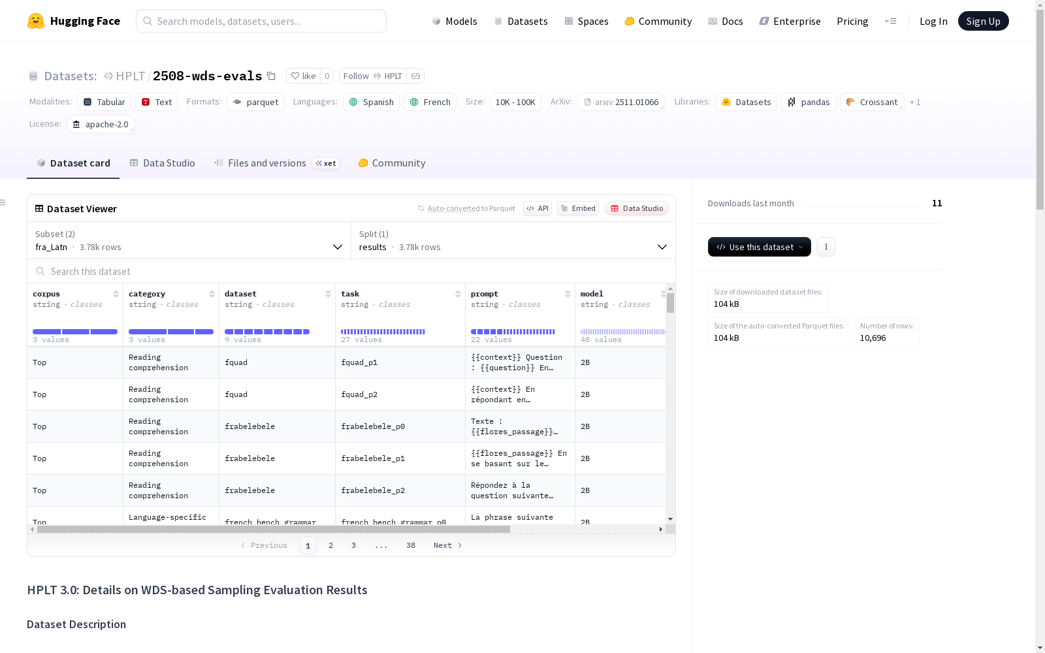This screenshot has width=1045, height=653.
Task: Sort the category column
Action: point(212,294)
